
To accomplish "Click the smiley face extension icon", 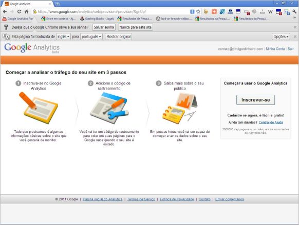I will point(206,12).
